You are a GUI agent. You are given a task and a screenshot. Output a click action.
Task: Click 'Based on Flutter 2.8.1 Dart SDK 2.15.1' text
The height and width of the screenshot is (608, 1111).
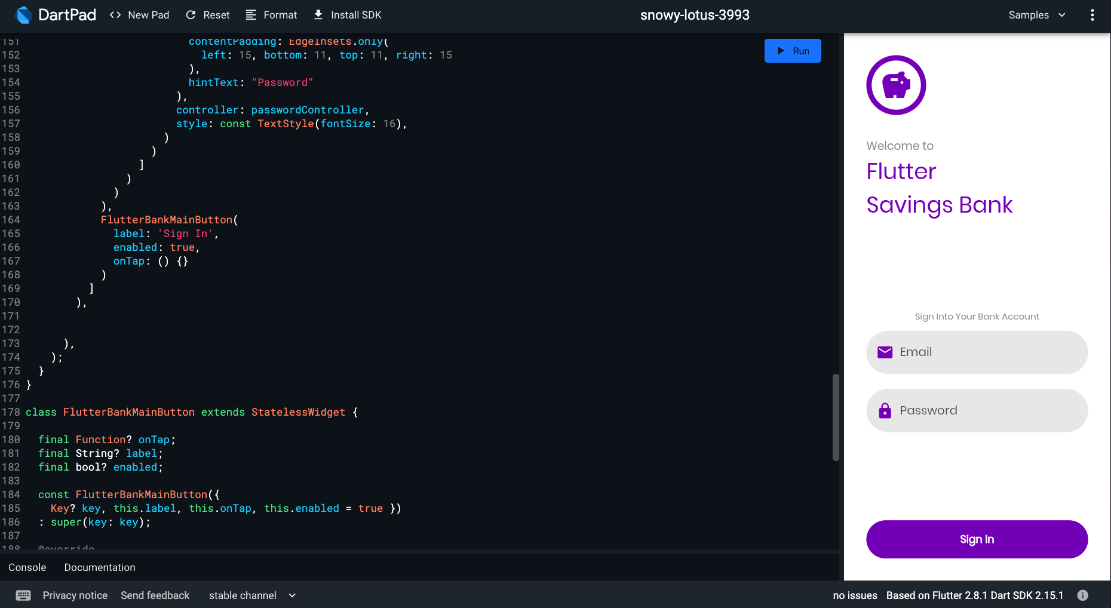975,595
